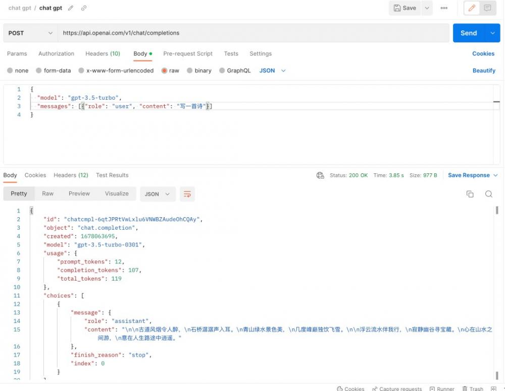The width and height of the screenshot is (505, 391).
Task: Click the link icon next to request title
Action: pos(84,8)
